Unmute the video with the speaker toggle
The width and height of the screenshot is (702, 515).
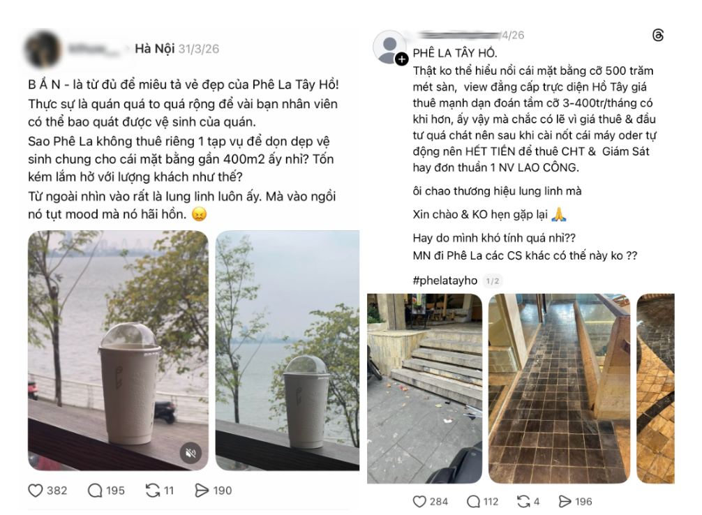pos(190,453)
